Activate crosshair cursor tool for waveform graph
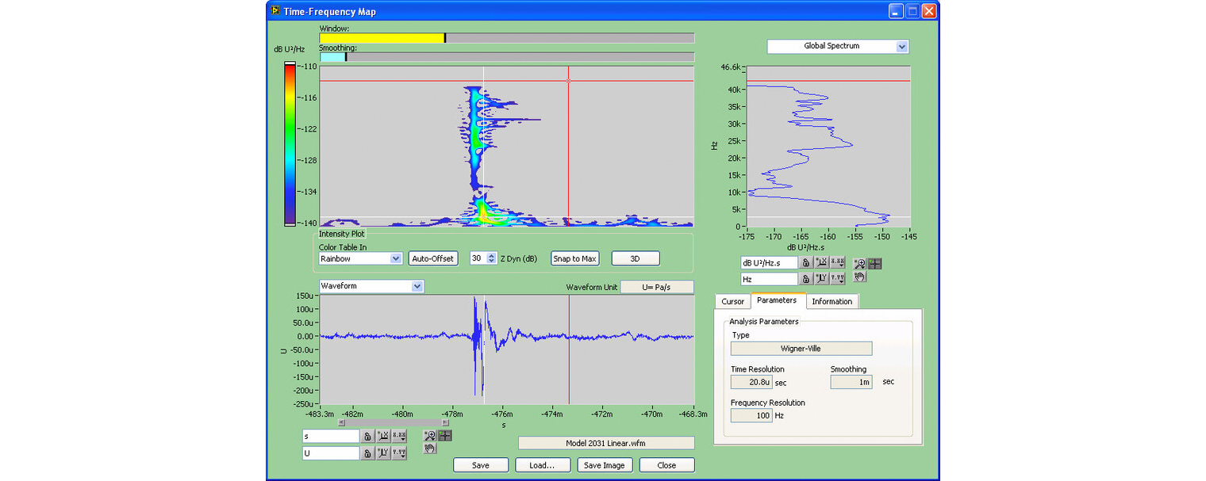 pyautogui.click(x=445, y=435)
